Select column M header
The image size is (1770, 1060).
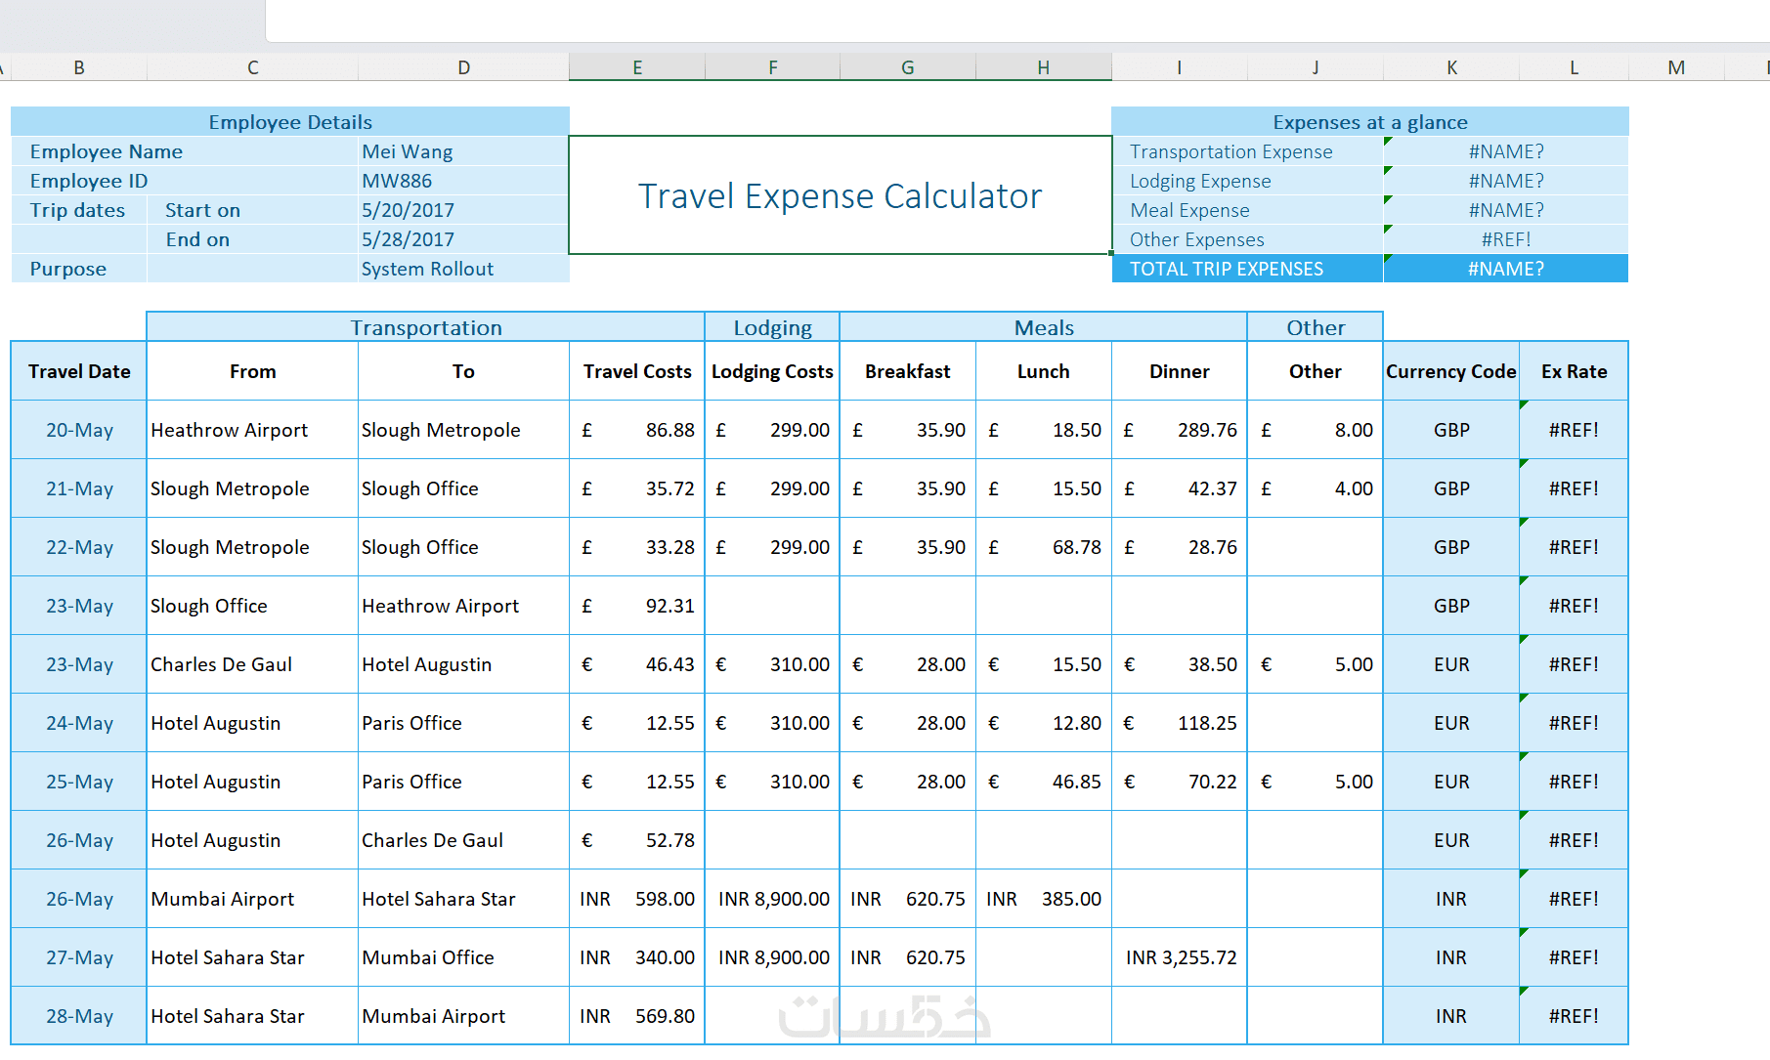(x=1677, y=67)
